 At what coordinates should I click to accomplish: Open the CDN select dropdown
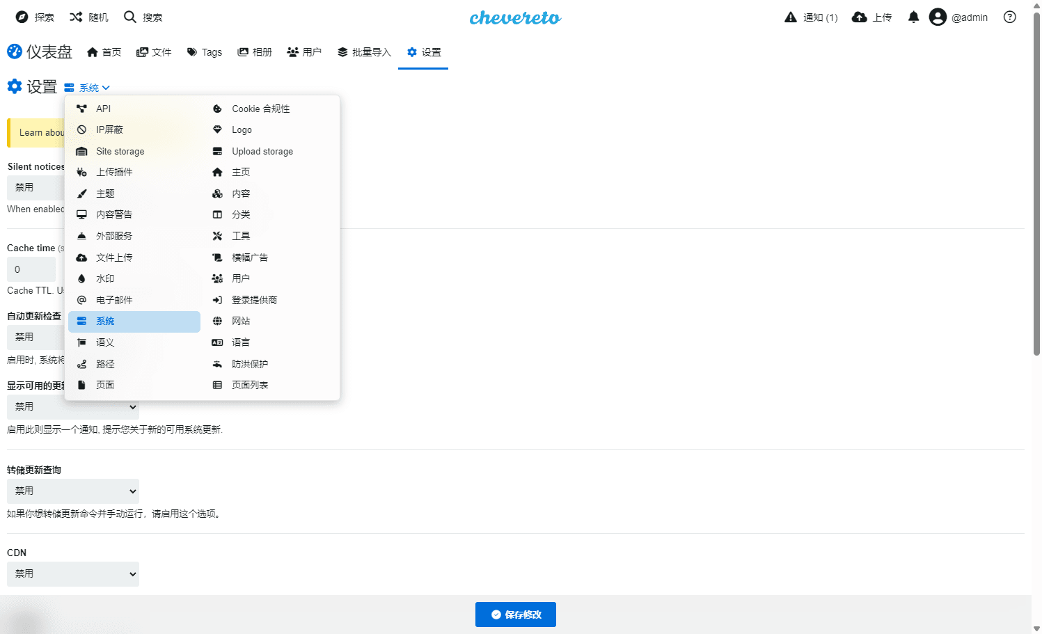(73, 574)
